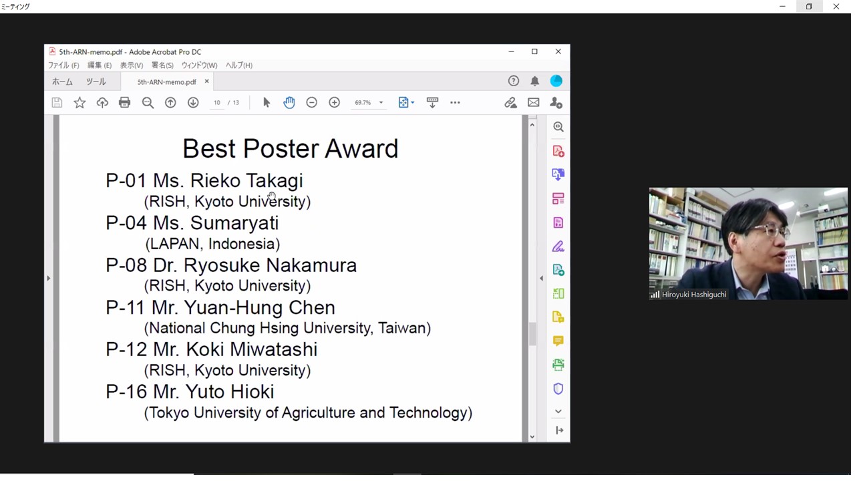Minimize the ミーティング window

point(782,7)
